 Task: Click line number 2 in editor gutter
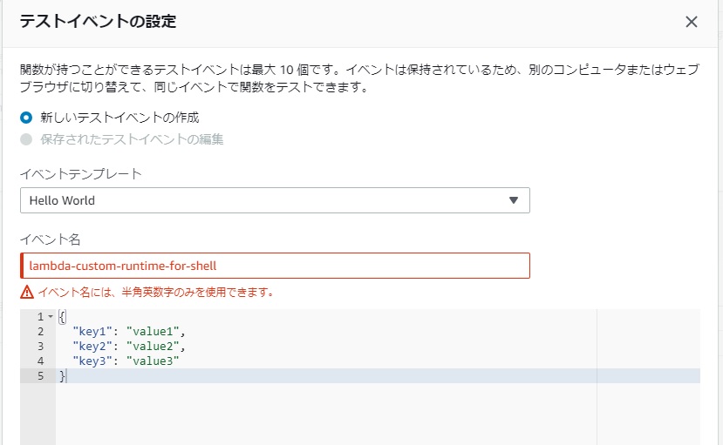[40, 332]
